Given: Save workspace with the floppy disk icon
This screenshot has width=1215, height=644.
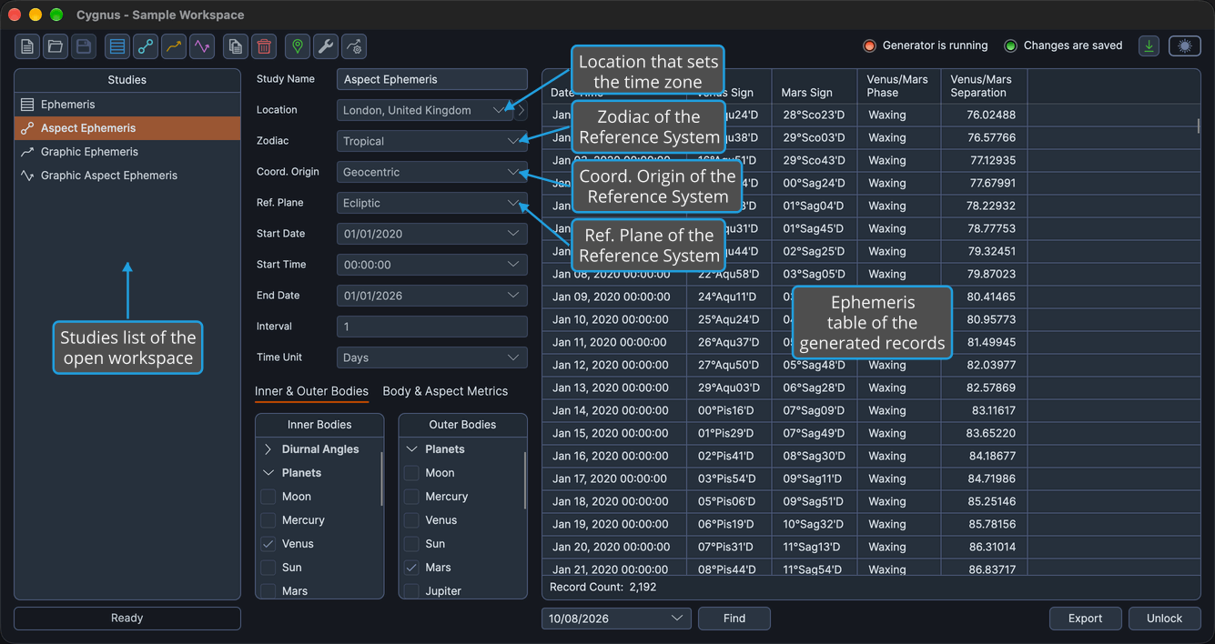Looking at the screenshot, I should coord(84,46).
